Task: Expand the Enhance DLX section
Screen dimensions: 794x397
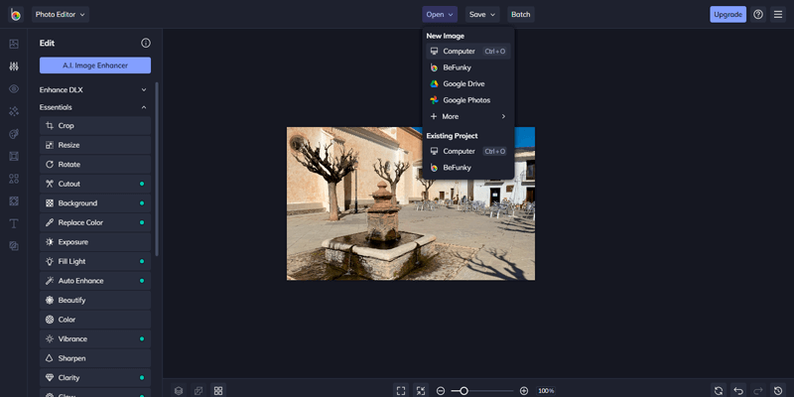Action: coord(94,89)
